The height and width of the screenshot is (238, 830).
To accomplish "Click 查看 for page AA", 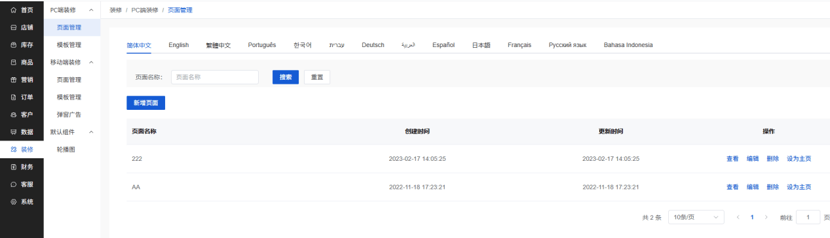I will (x=732, y=187).
